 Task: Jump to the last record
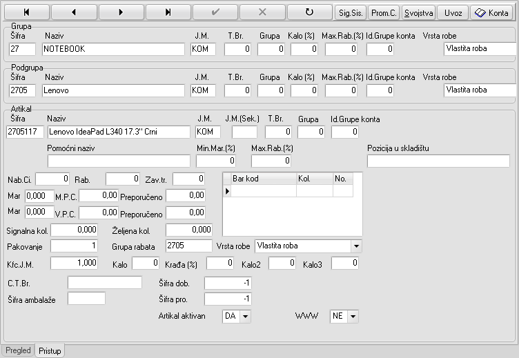168,12
